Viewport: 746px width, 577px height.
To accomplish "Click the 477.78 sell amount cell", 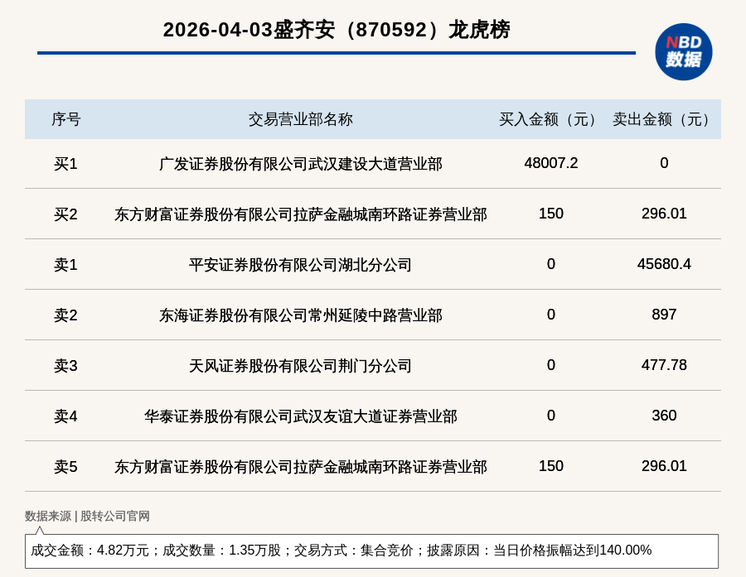I will pos(664,365).
